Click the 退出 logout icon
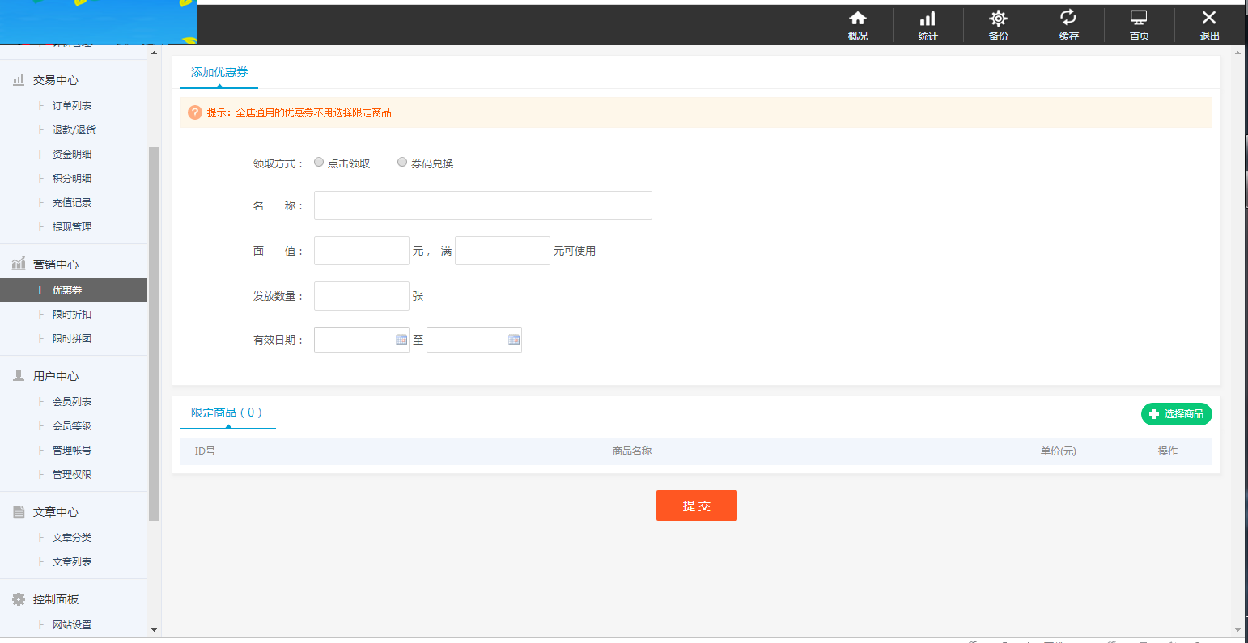 (1209, 24)
